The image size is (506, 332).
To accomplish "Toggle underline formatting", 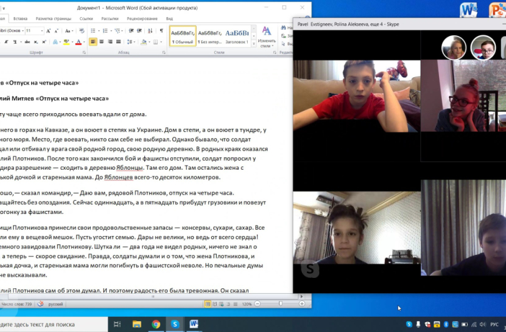I will point(15,42).
